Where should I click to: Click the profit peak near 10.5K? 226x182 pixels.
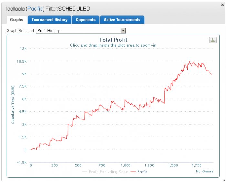tap(190, 62)
